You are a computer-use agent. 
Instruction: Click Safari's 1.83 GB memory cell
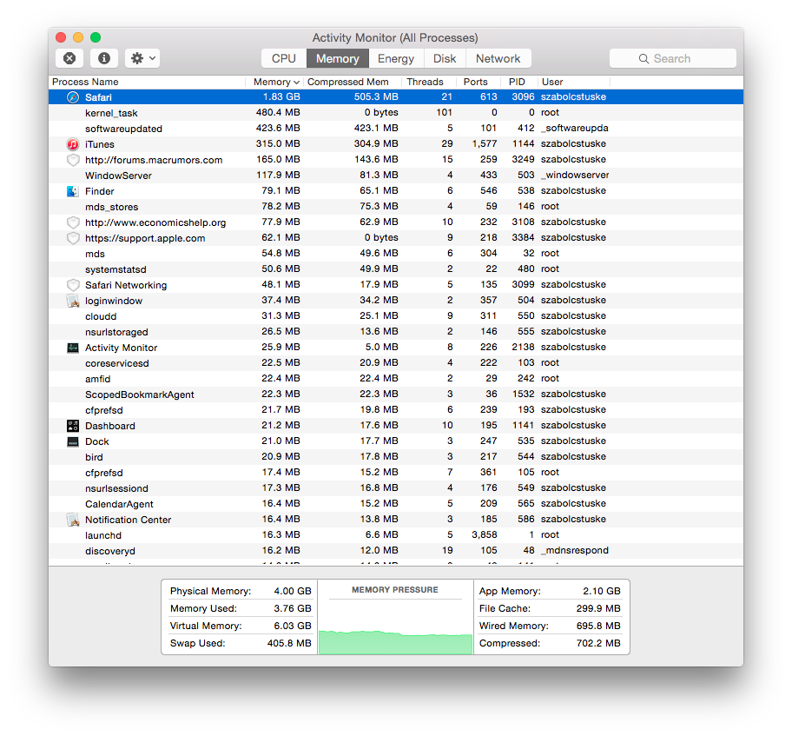[281, 97]
